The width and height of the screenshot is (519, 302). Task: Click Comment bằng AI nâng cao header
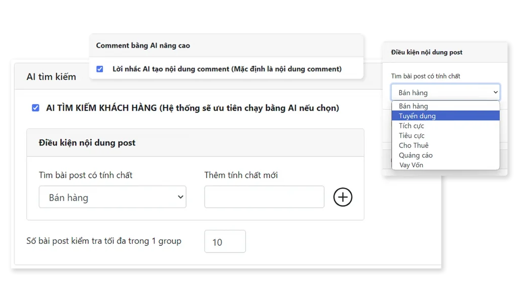click(143, 46)
